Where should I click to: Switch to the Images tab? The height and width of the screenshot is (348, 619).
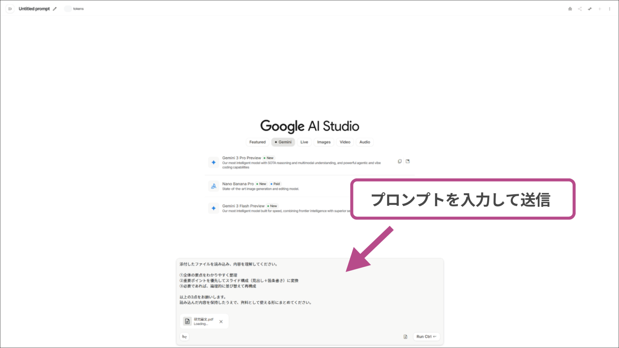[323, 142]
